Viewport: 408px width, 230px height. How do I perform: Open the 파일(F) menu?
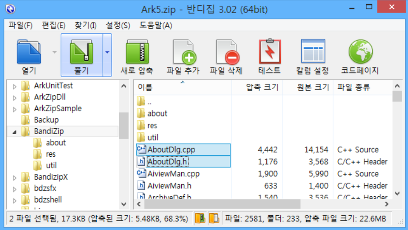[21, 25]
